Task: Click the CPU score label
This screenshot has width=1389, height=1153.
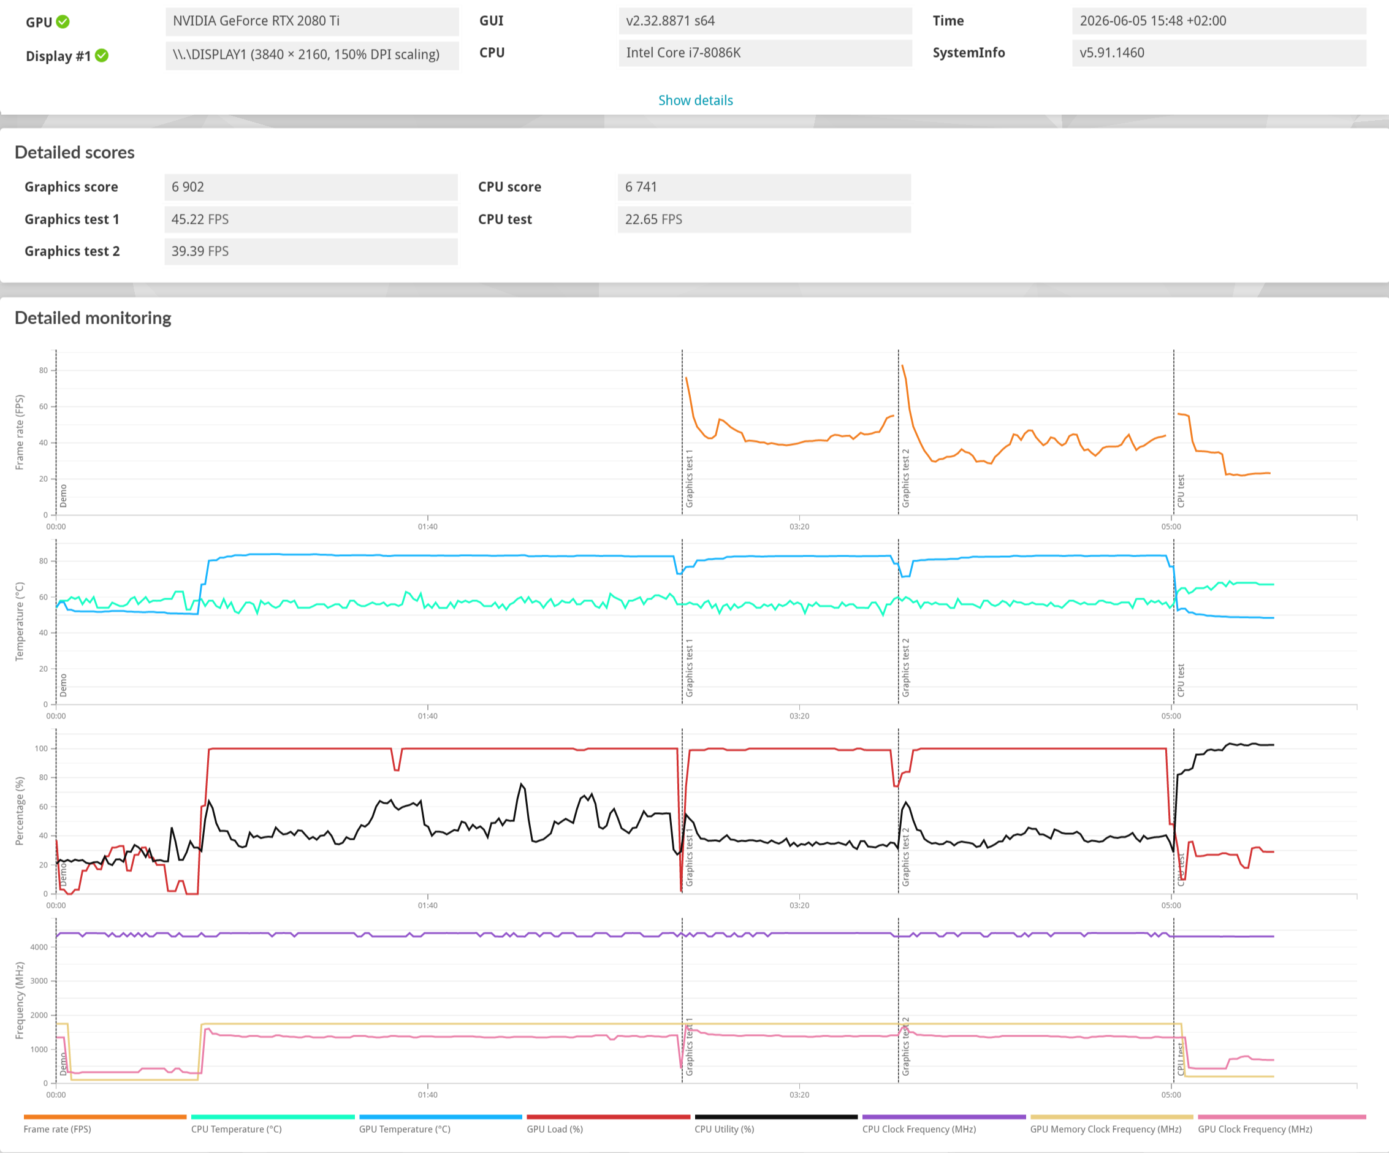Action: pyautogui.click(x=509, y=187)
